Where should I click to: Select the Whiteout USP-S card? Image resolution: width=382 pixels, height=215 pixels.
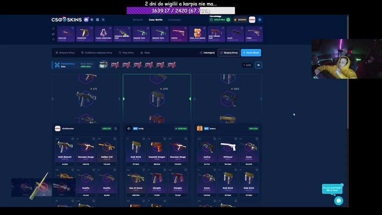228,151
